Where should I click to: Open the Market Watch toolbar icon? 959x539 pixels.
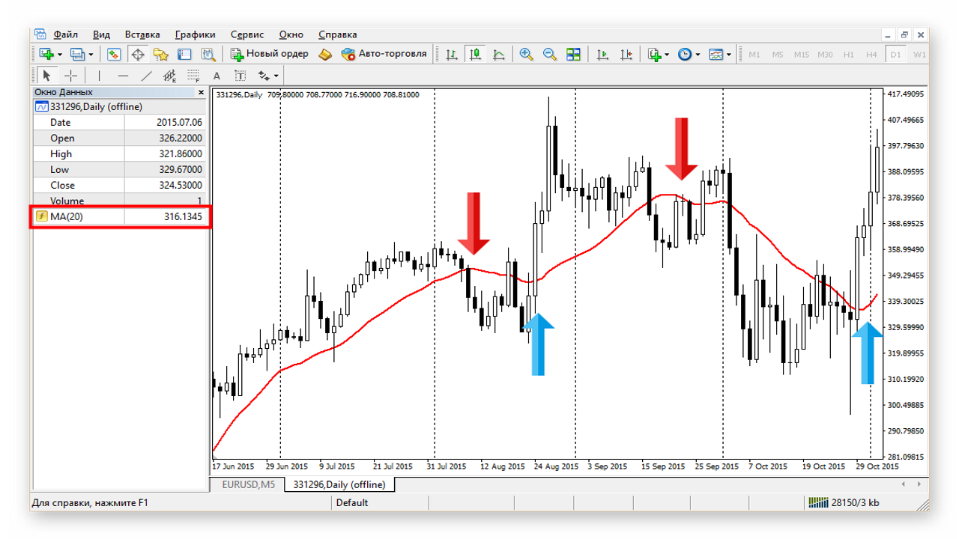pos(114,54)
